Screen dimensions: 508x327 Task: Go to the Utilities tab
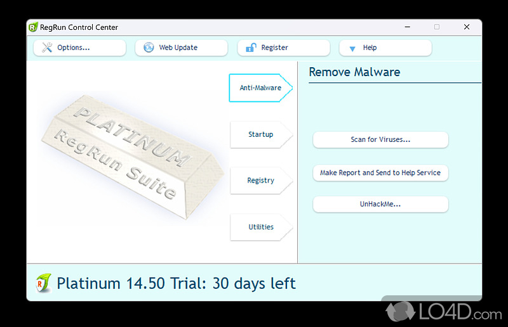point(260,227)
